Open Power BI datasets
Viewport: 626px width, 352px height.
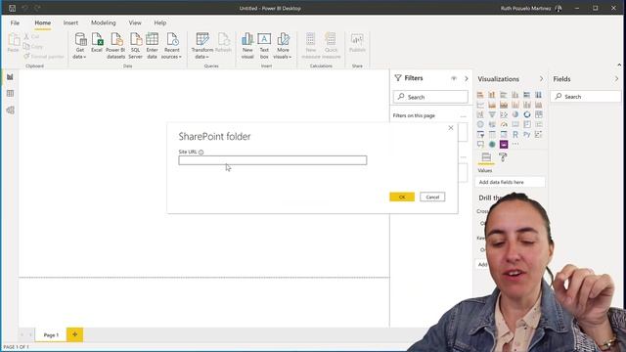click(x=115, y=46)
